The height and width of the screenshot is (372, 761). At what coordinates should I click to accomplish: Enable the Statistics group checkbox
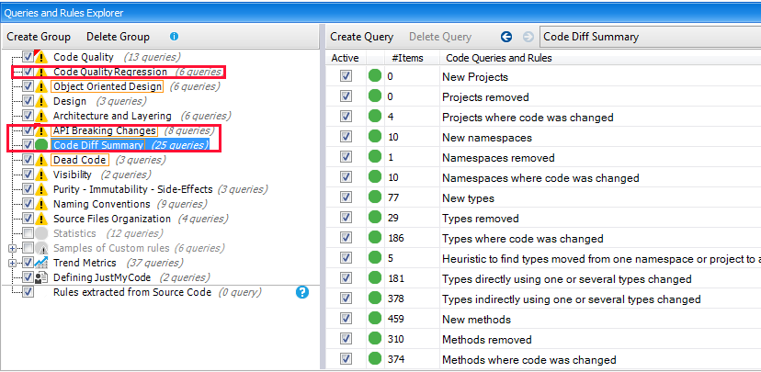click(28, 233)
